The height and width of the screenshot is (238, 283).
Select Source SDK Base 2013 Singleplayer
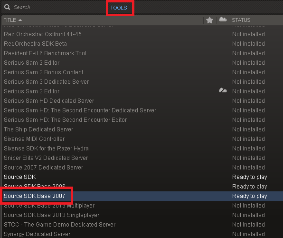tap(51, 215)
